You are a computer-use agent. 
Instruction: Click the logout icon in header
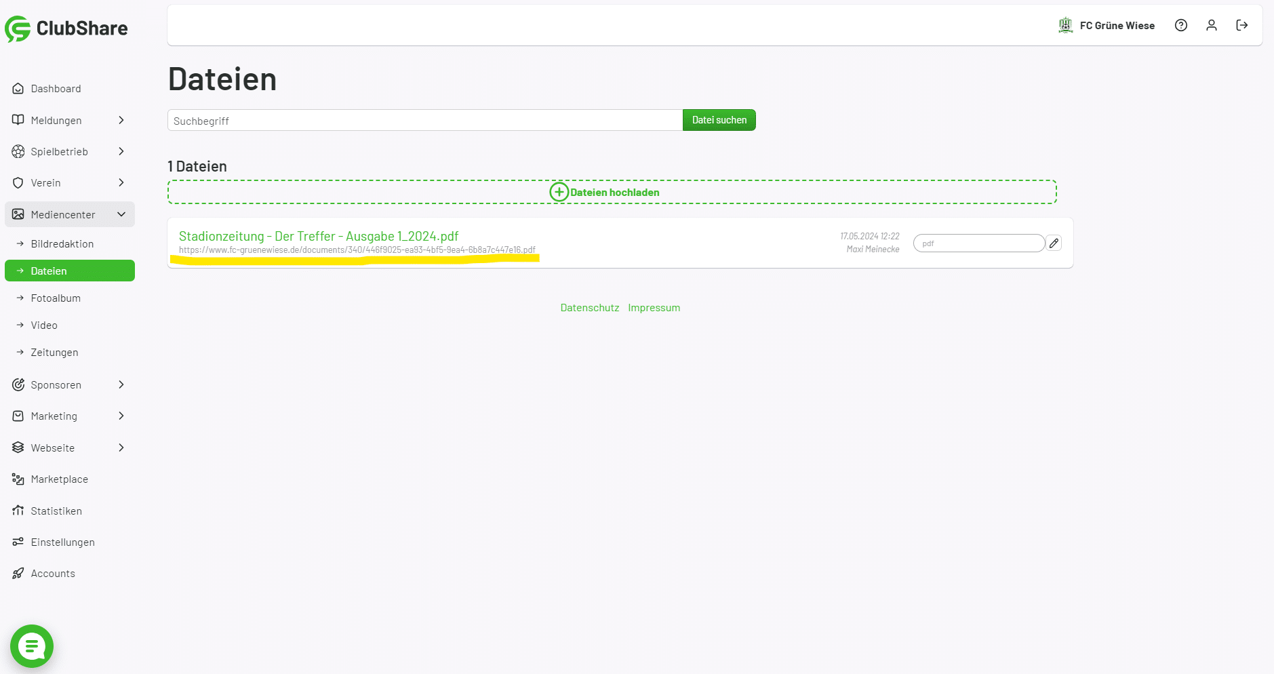coord(1242,25)
